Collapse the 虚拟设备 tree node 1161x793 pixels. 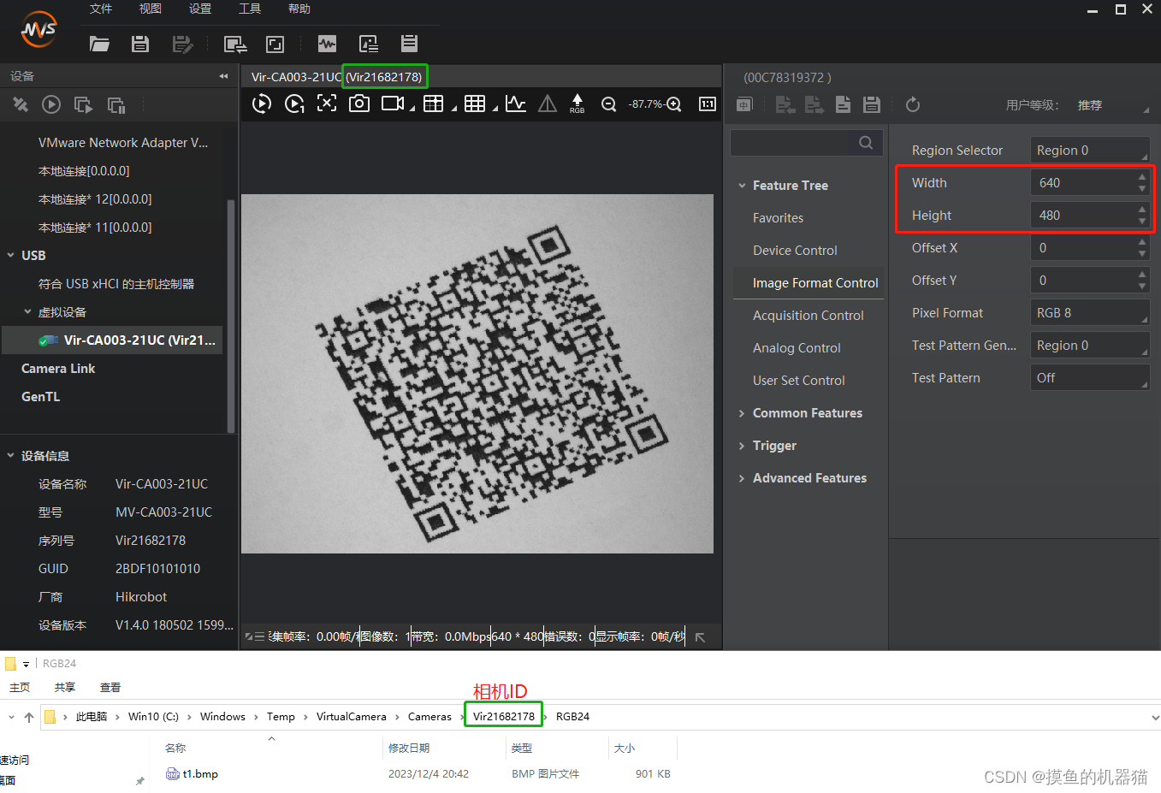pyautogui.click(x=27, y=311)
